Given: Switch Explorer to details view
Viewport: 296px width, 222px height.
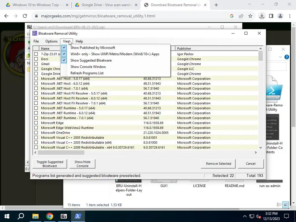Looking at the screenshot, I should [x=279, y=205].
